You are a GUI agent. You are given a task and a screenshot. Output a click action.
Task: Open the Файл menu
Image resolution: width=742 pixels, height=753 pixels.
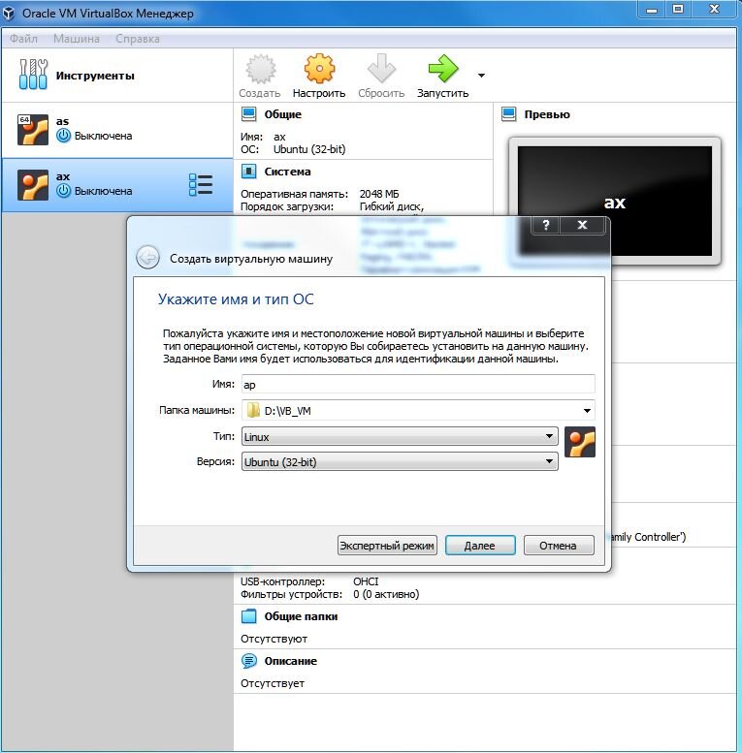coord(23,39)
